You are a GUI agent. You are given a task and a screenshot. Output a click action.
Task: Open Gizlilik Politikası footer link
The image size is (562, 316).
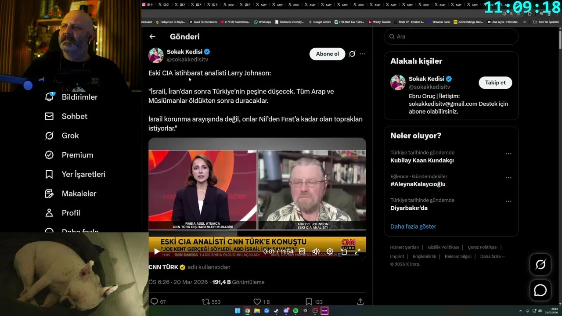point(443,247)
